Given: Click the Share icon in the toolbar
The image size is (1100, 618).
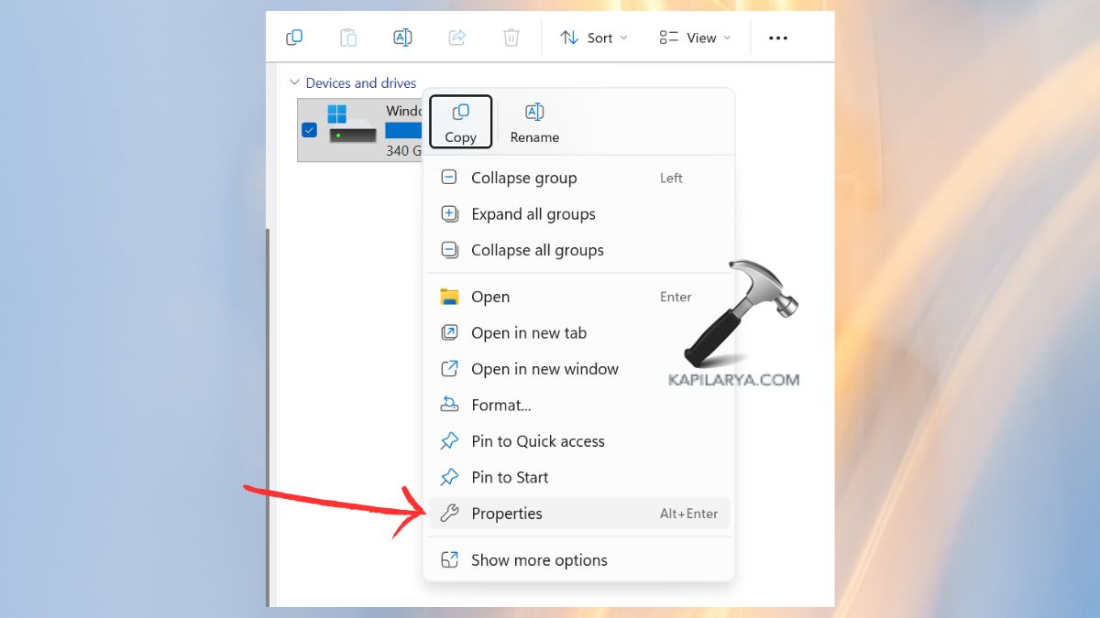Looking at the screenshot, I should 456,38.
